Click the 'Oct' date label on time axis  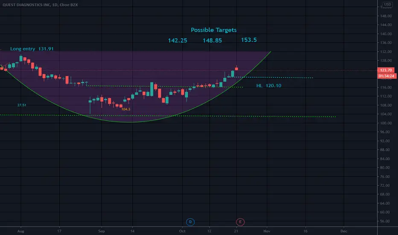pos(182,231)
